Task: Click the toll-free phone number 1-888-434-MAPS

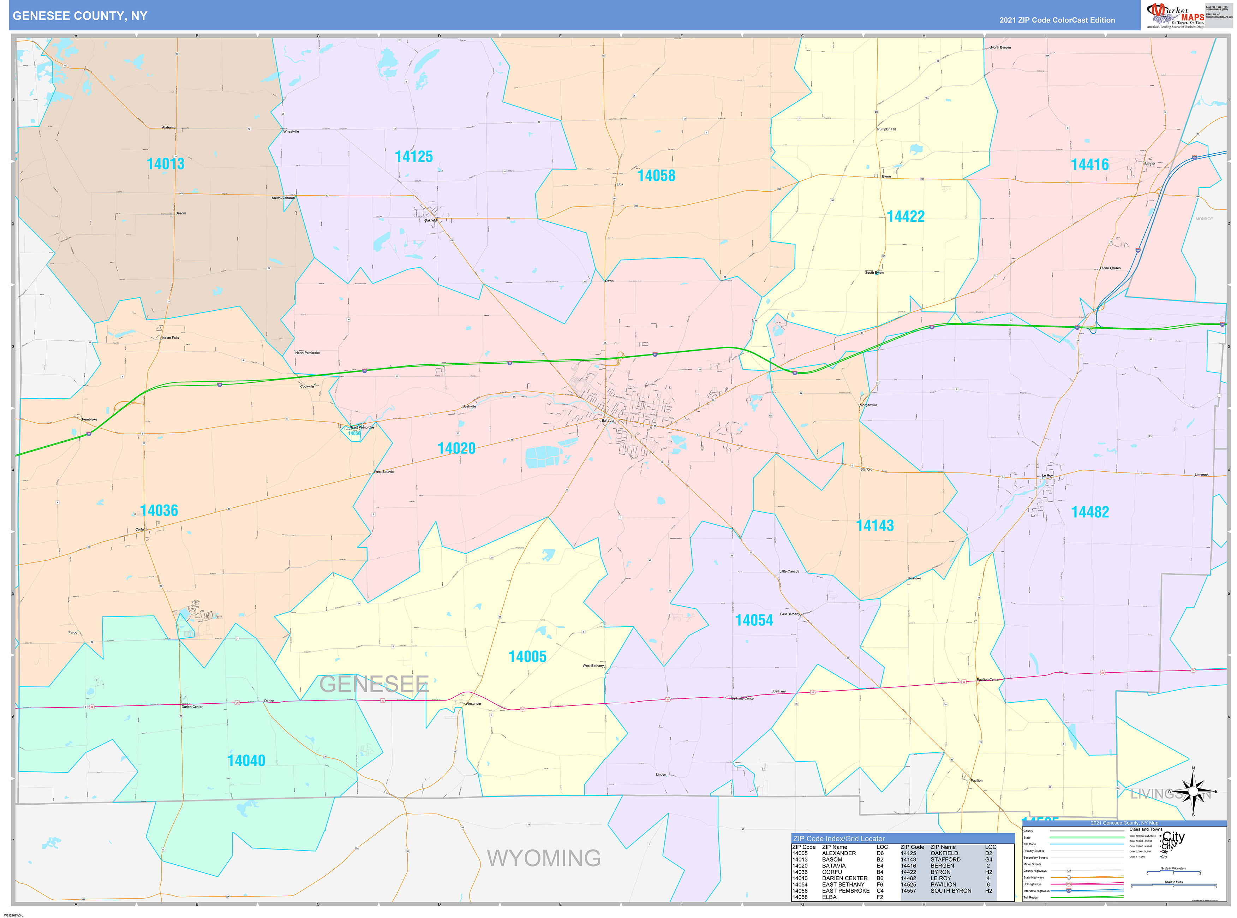Action: [x=1217, y=10]
